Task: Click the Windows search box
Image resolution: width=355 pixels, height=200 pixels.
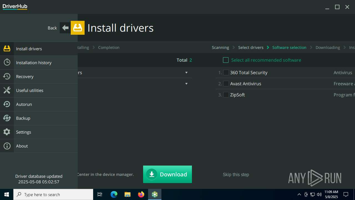Action: tap(53, 194)
